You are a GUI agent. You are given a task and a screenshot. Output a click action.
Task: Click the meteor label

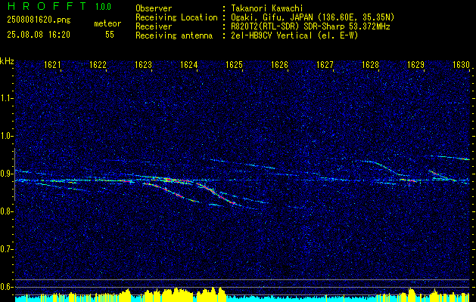click(x=107, y=24)
